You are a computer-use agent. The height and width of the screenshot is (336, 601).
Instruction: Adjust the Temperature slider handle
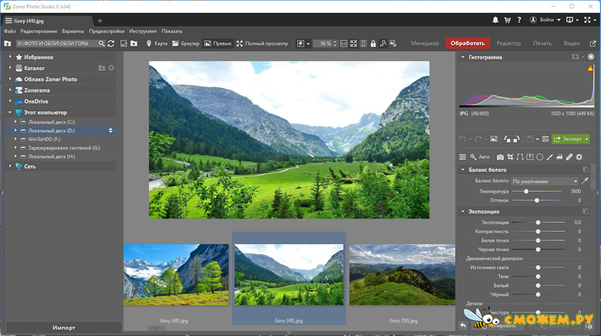click(526, 191)
